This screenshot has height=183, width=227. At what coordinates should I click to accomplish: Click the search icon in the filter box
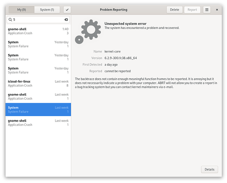(10, 19)
